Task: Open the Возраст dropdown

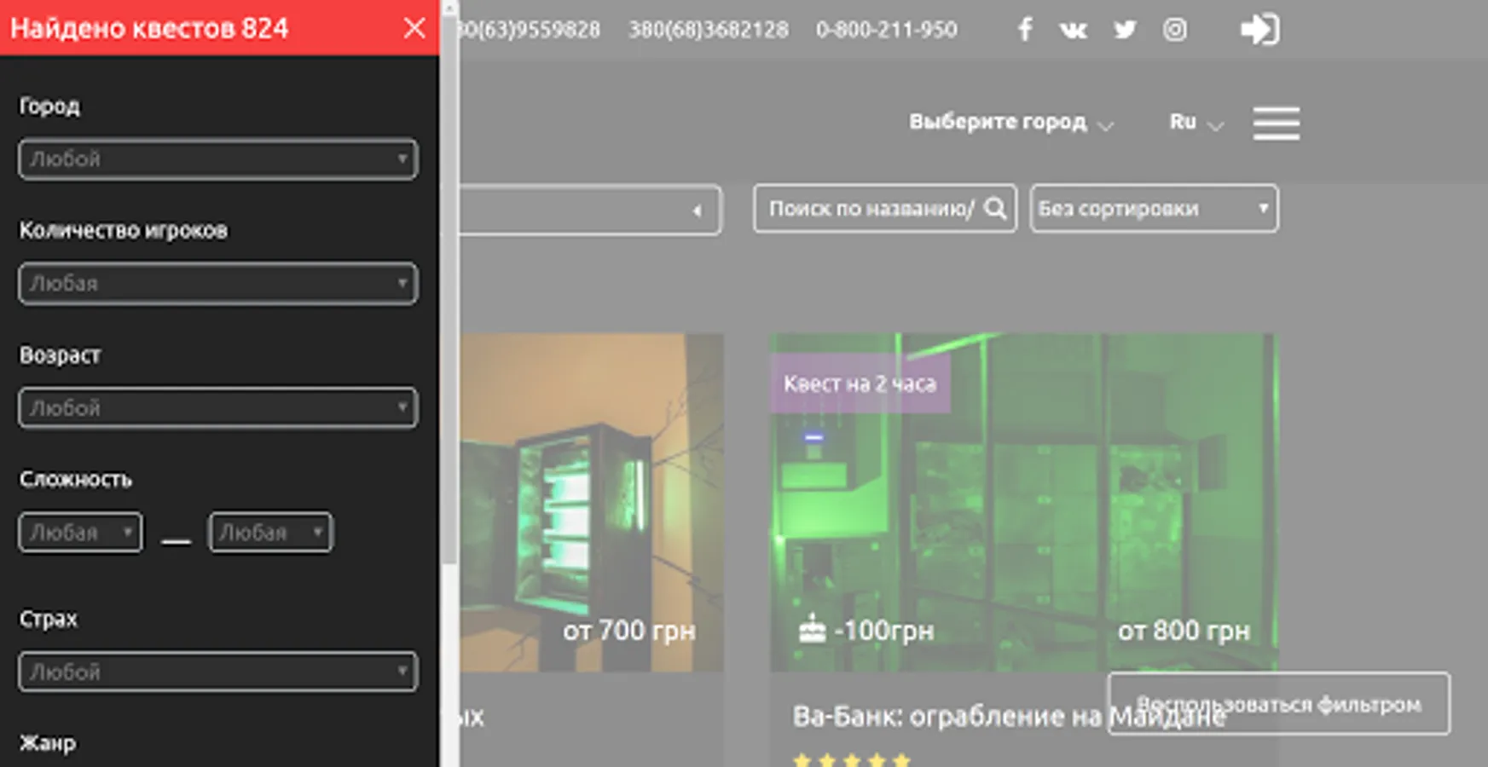Action: click(217, 407)
